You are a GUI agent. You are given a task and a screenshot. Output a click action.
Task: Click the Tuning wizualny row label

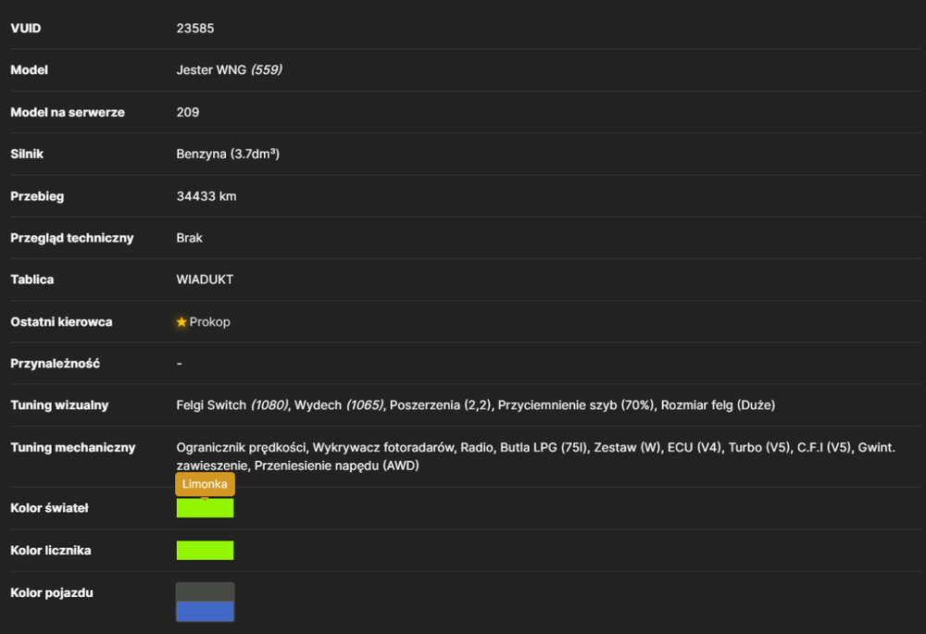[59, 405]
